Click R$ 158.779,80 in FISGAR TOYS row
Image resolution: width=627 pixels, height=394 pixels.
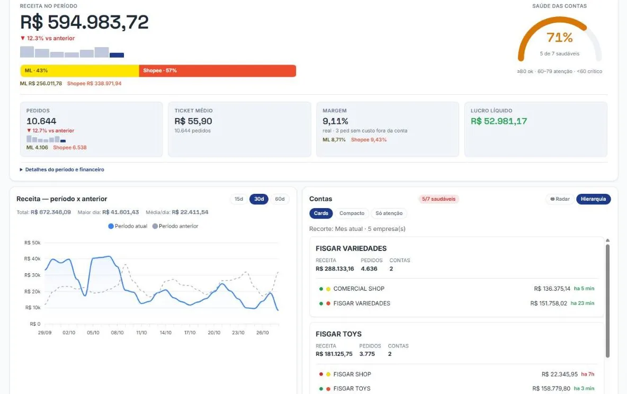(551, 388)
